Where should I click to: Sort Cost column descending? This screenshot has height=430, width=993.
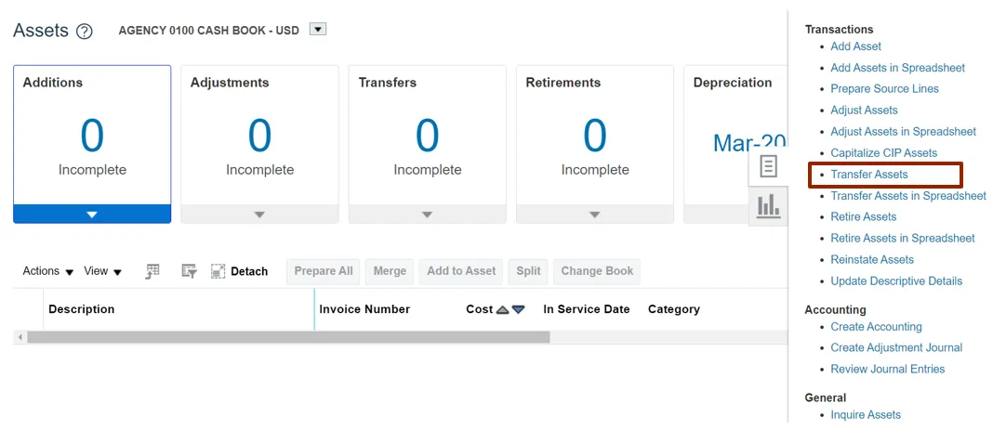click(x=519, y=310)
